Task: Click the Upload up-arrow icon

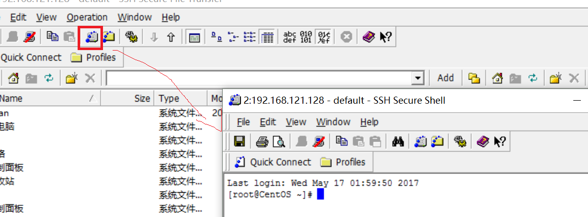Action: tap(171, 37)
